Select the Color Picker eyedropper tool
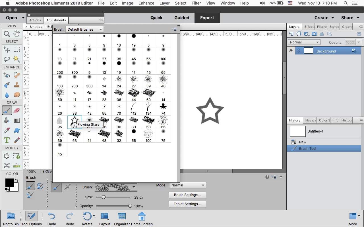Image resolution: width=364 pixels, height=227 pixels. 7,130
